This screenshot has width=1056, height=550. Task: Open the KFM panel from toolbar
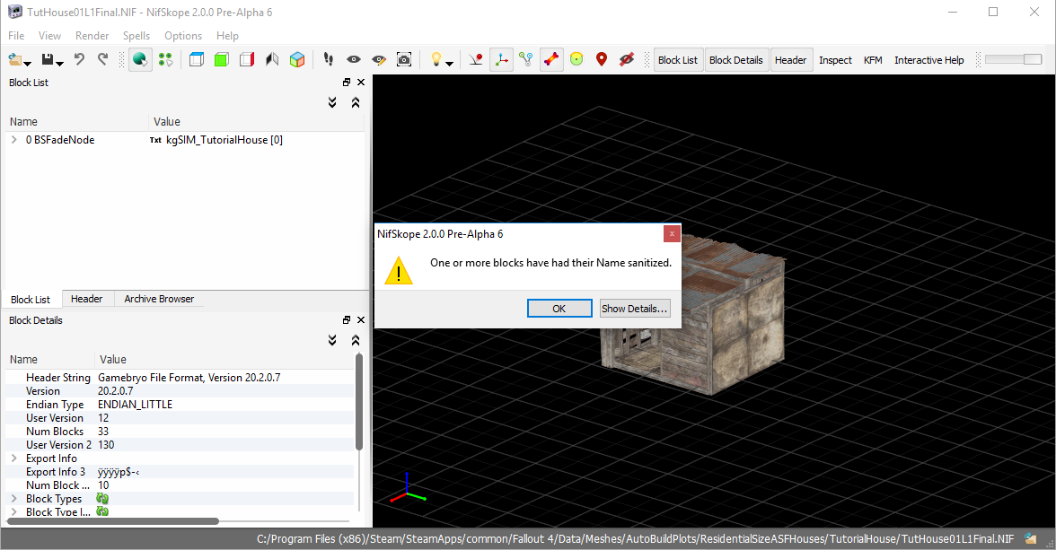[873, 60]
